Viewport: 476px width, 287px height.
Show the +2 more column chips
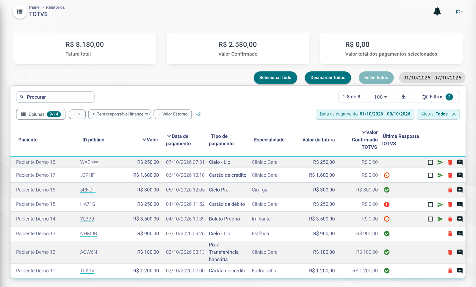(198, 114)
